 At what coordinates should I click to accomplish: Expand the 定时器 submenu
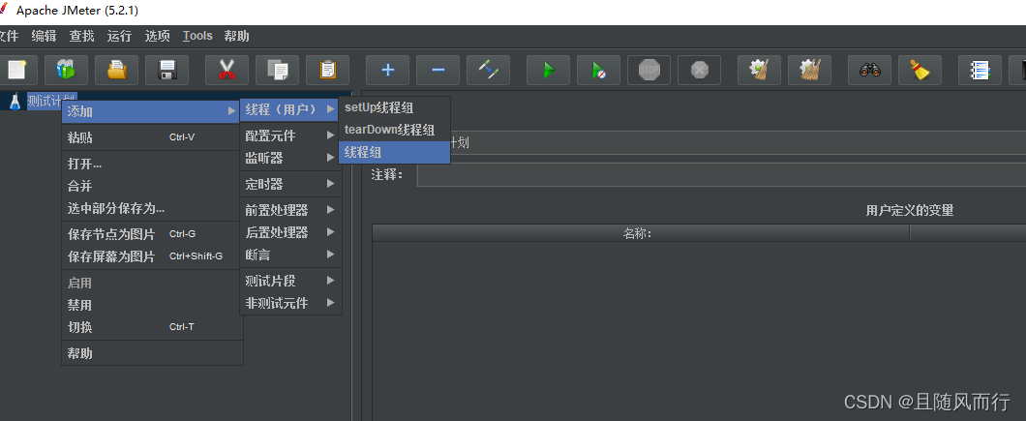289,184
